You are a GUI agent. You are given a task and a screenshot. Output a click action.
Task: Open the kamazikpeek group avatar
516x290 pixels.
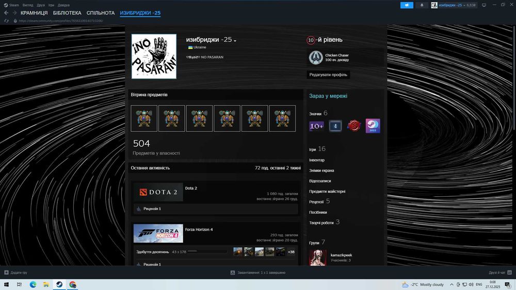point(318,258)
